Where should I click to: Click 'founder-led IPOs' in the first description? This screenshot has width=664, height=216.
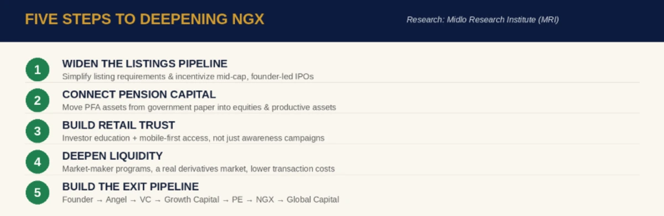[x=282, y=77]
